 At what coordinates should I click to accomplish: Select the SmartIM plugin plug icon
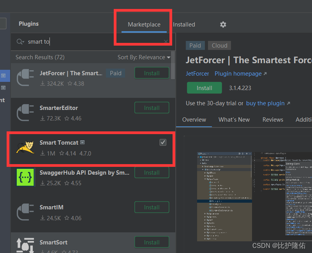pyautogui.click(x=25, y=212)
